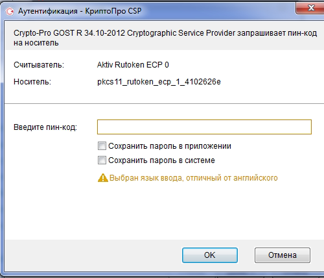
Task: Enable the Сохранить пароль в приложении checkbox
Action: coord(102,146)
